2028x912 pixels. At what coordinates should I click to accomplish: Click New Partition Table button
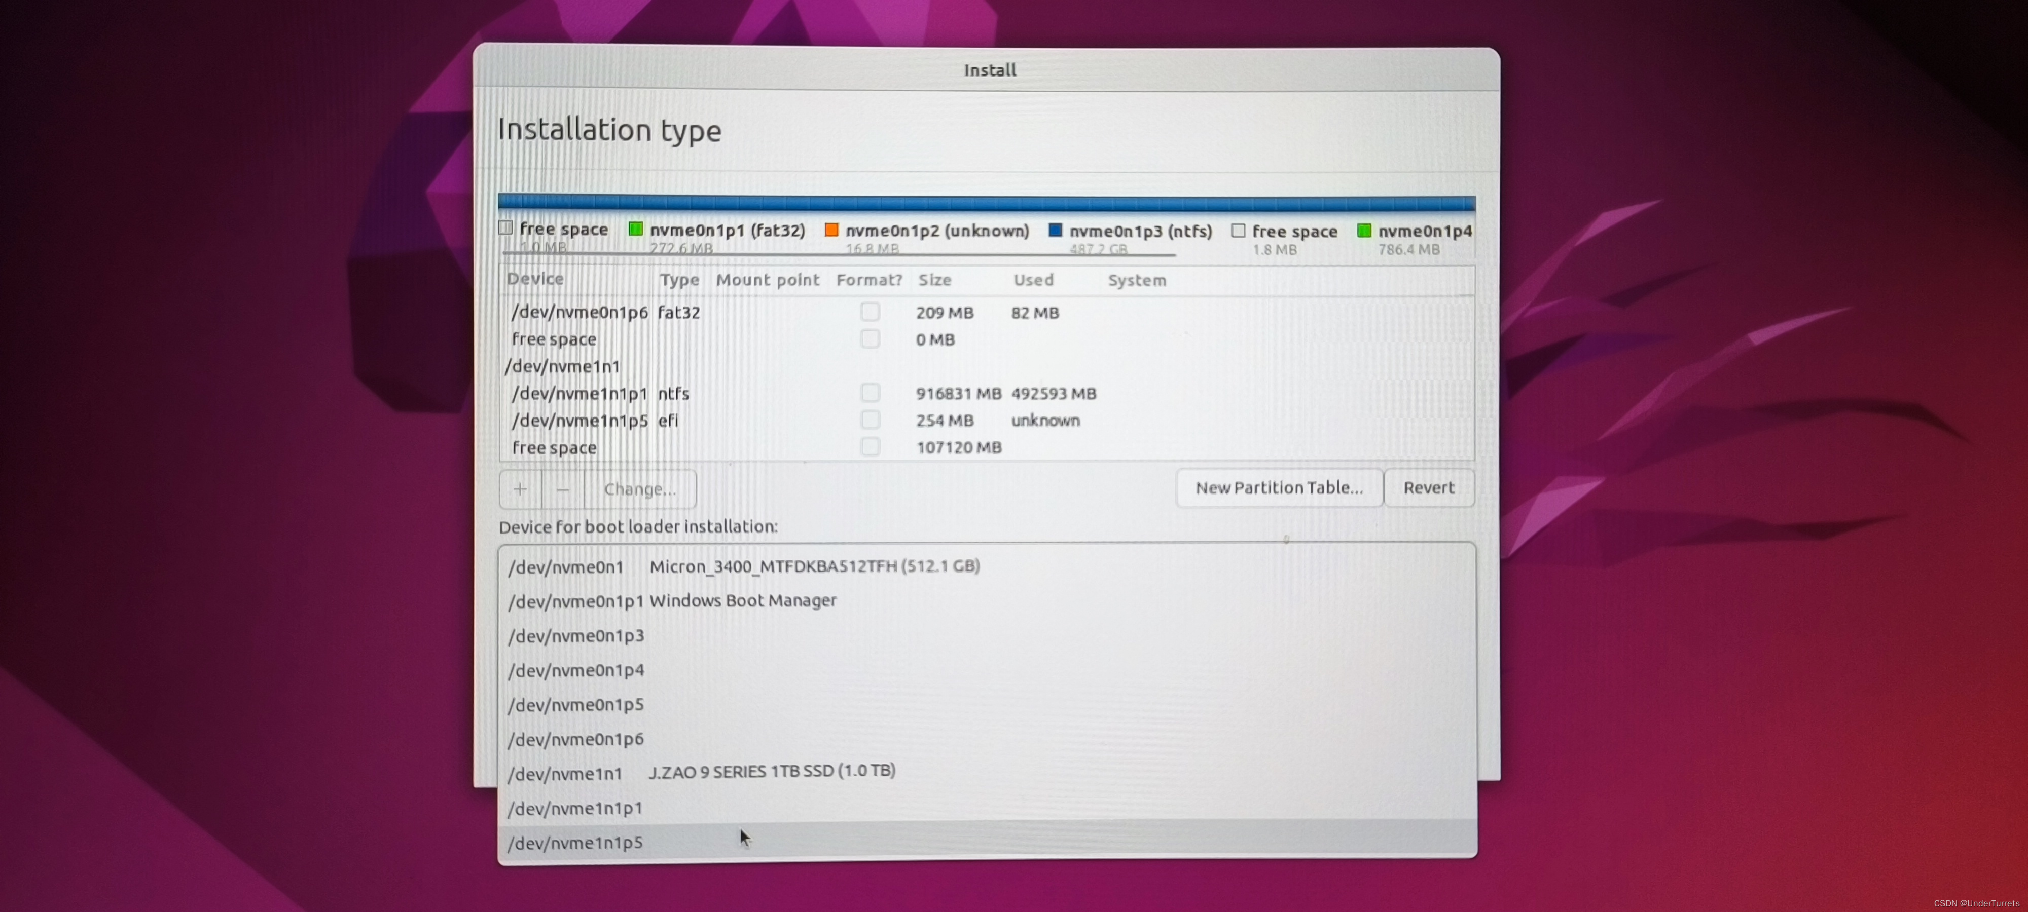click(1279, 488)
